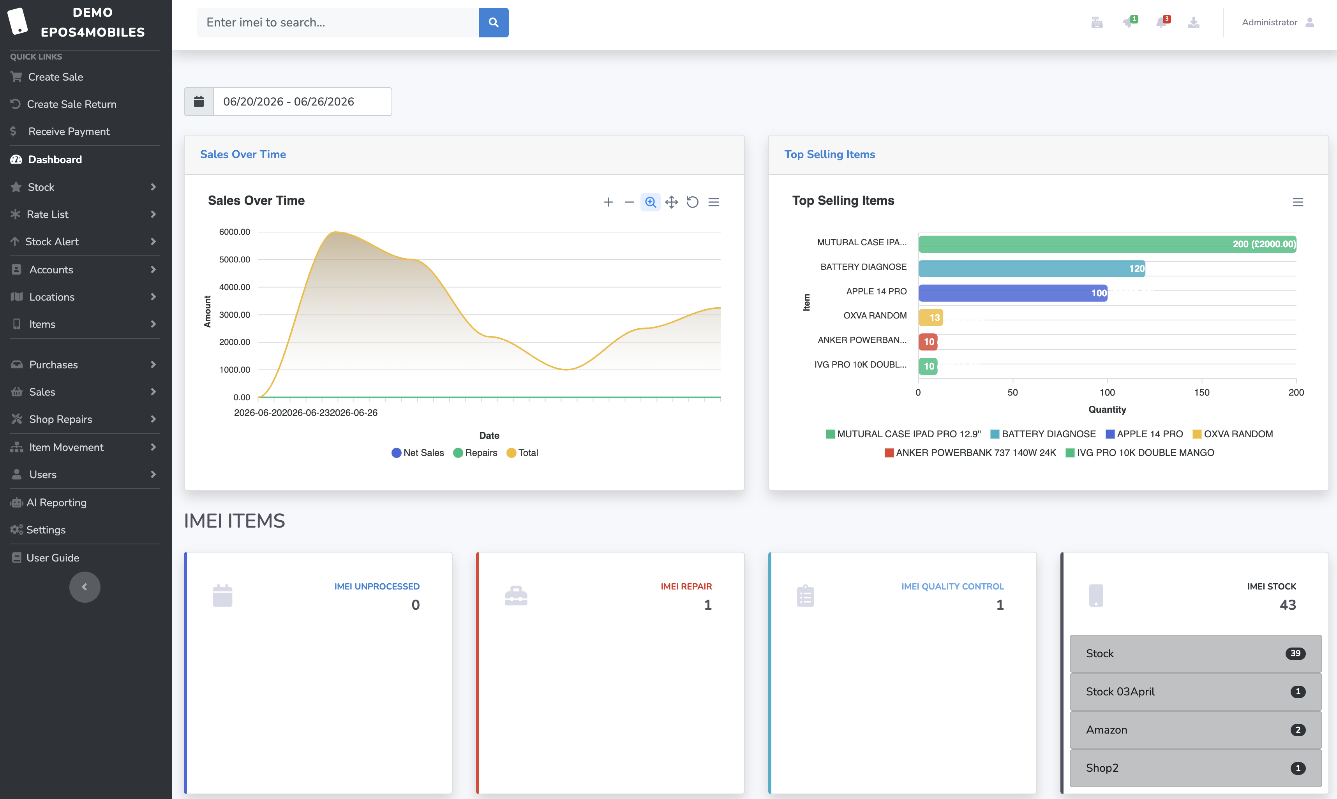Toggle Net Sales series in legend
The image size is (1337, 799).
point(418,453)
